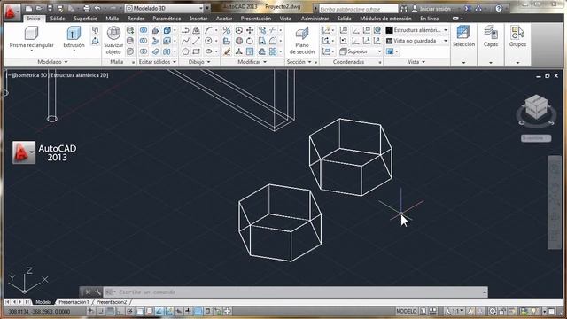This screenshot has height=319, width=567.
Task: Expand the Editar sólidos panel
Action: coord(158,62)
